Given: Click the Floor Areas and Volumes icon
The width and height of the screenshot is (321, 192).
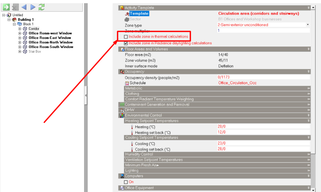Looking at the screenshot, I should pos(122,49).
